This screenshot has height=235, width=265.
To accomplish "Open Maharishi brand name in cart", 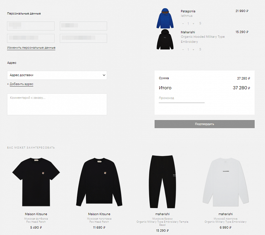I will [x=188, y=32].
